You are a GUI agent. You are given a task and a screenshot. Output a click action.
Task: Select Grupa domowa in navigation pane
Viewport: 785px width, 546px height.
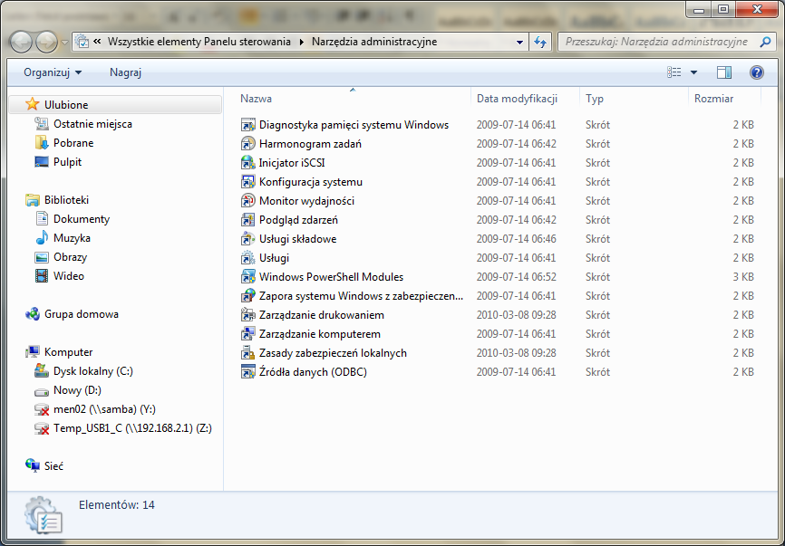click(82, 314)
